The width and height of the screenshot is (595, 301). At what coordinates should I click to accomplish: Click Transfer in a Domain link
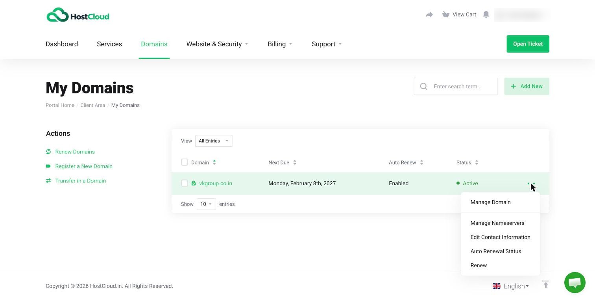[80, 181]
